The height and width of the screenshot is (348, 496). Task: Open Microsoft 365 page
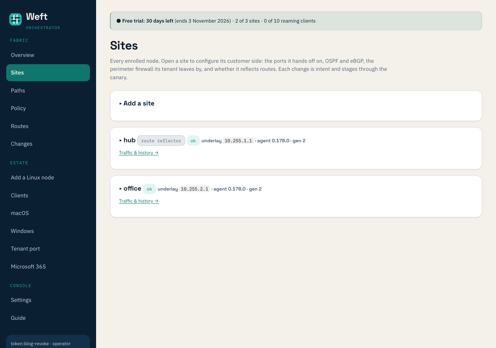click(x=48, y=267)
